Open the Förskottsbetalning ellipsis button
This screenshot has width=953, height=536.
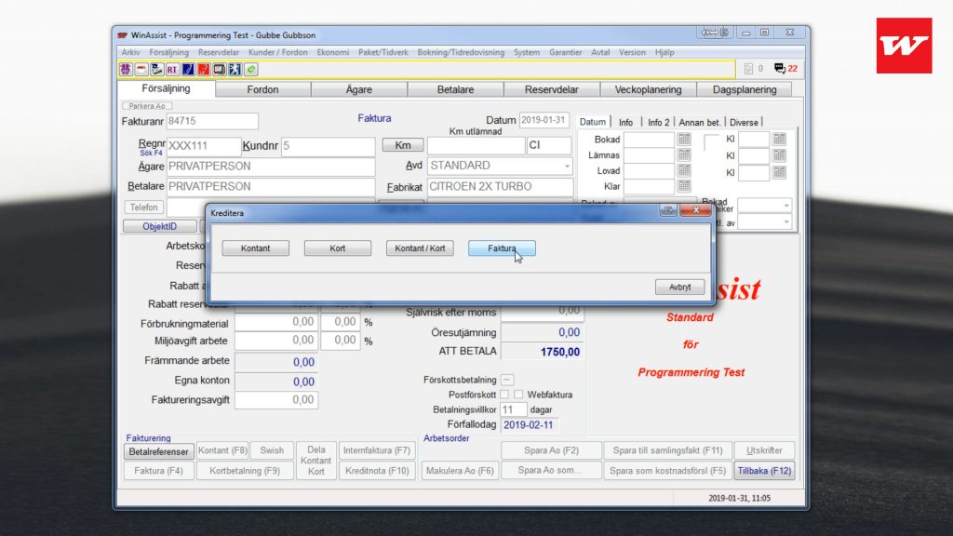coord(506,380)
